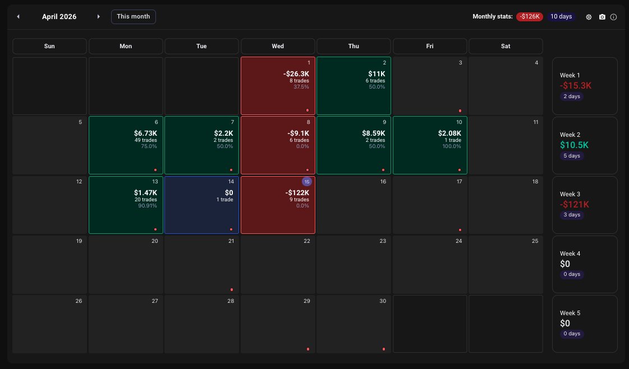Image resolution: width=629 pixels, height=369 pixels.
Task: Open April 6 cell showing $6.73K
Action: [x=126, y=145]
